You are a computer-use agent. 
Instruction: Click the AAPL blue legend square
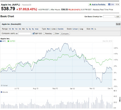pyautogui.click(x=1, y=41)
